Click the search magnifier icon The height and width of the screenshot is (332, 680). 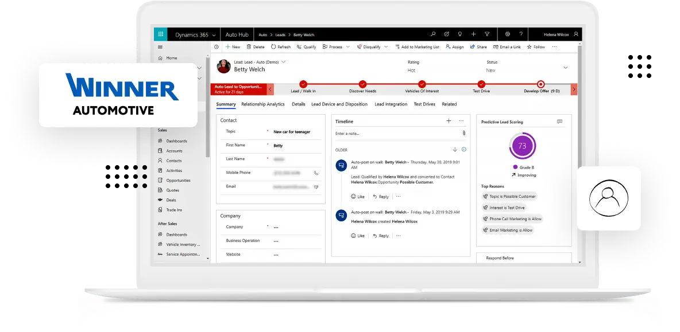point(433,34)
